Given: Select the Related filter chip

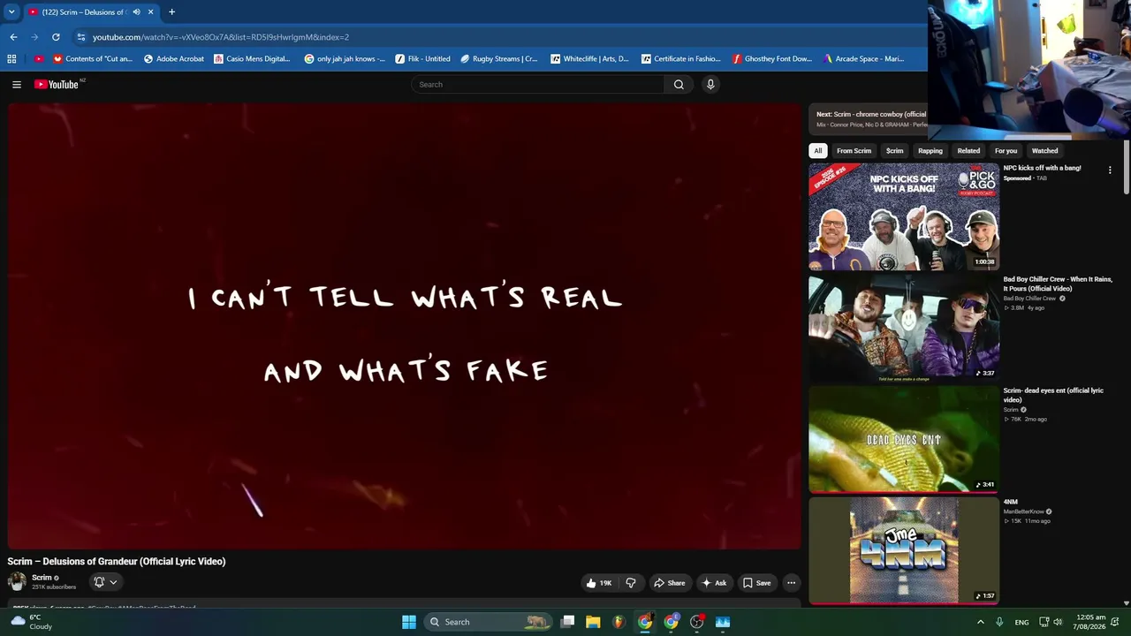Looking at the screenshot, I should pyautogui.click(x=968, y=151).
